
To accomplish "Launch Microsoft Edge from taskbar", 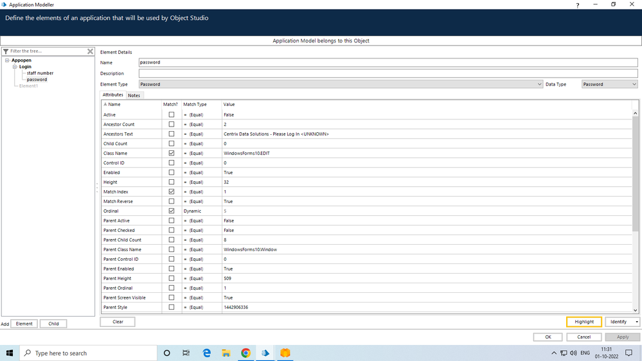I will [207, 353].
